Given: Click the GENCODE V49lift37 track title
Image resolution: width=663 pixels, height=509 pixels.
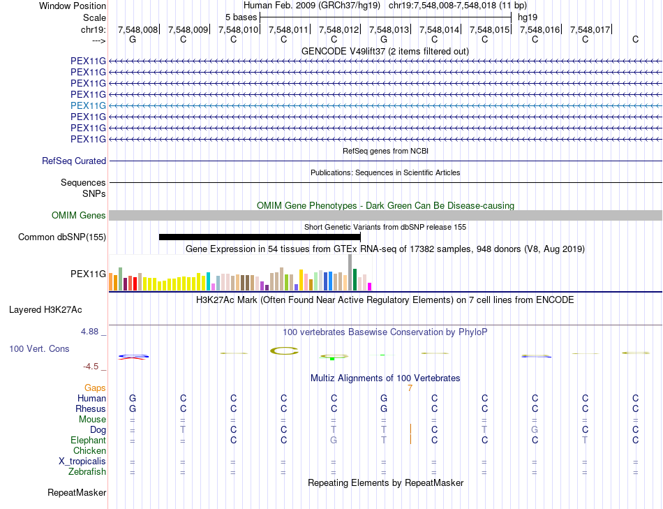Looking at the screenshot, I should pyautogui.click(x=385, y=51).
